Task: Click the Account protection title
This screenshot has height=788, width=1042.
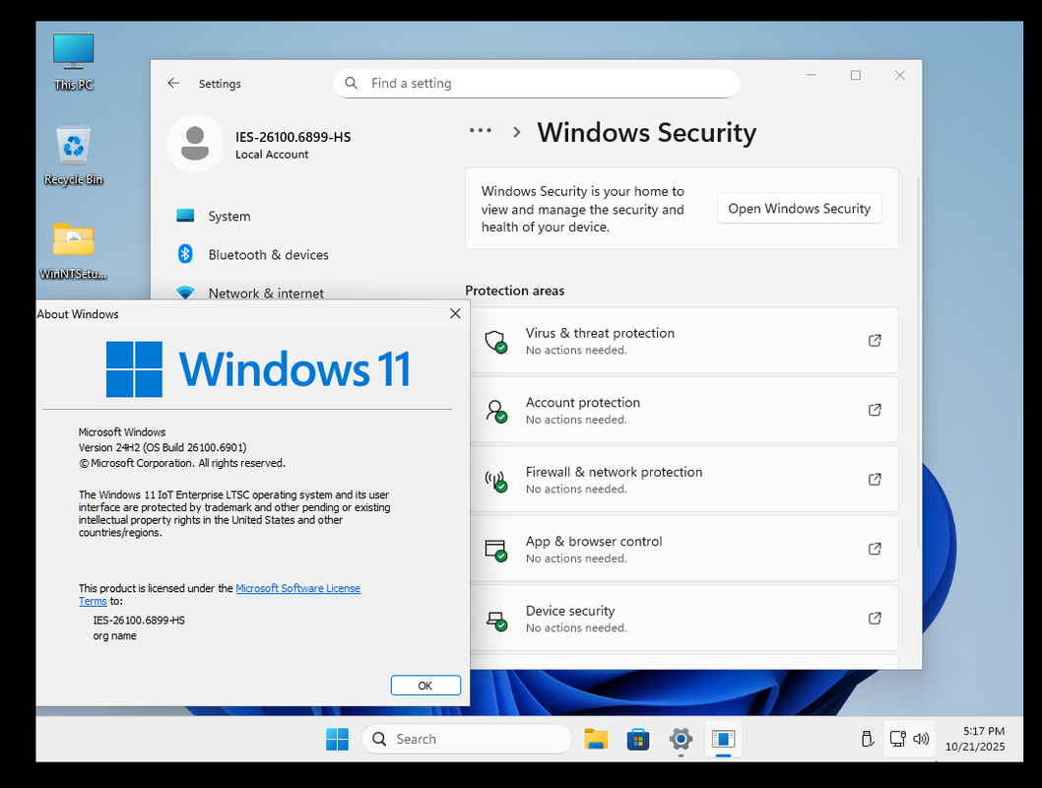Action: [x=583, y=402]
